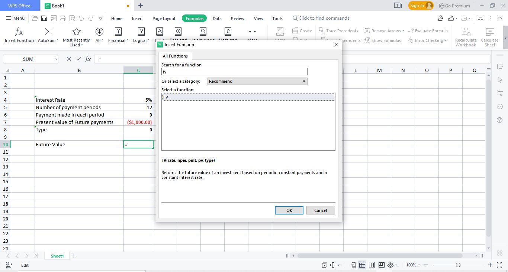Click the formula bar fx icon
The width and height of the screenshot is (508, 272).
[88, 59]
